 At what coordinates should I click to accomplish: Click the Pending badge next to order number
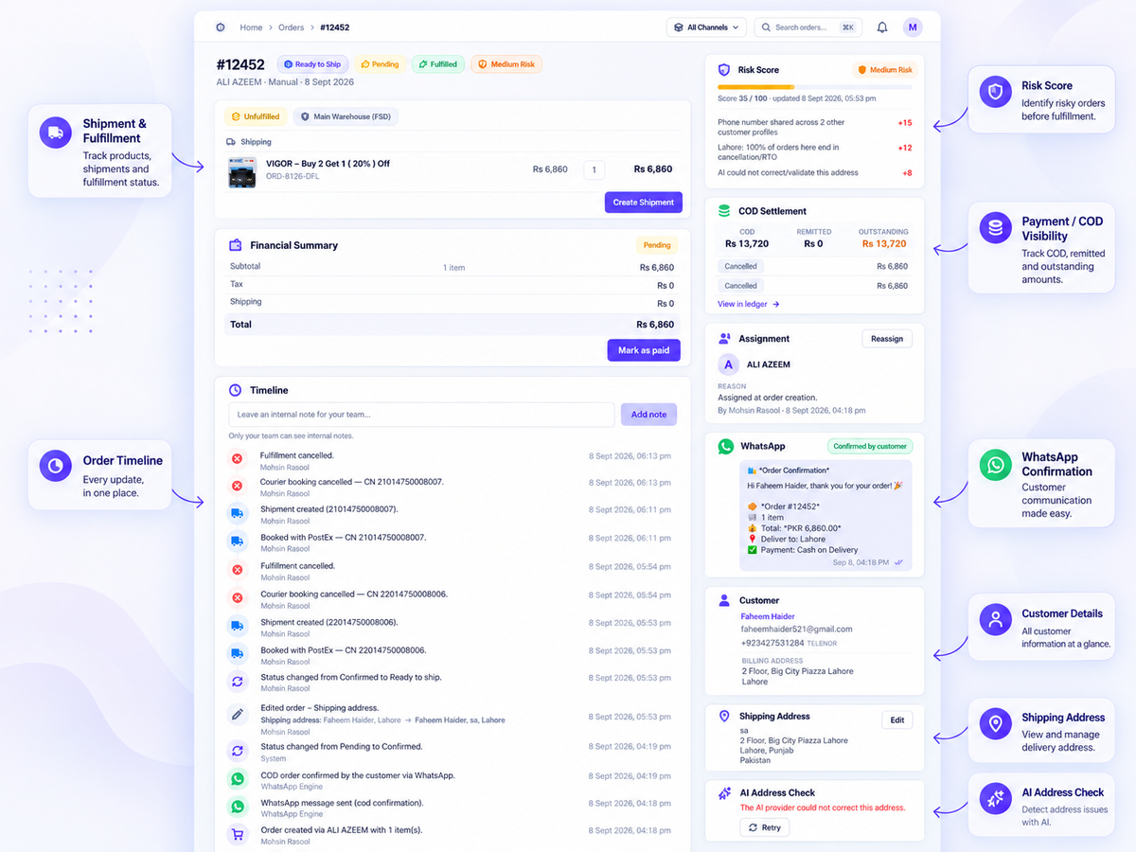(x=380, y=64)
